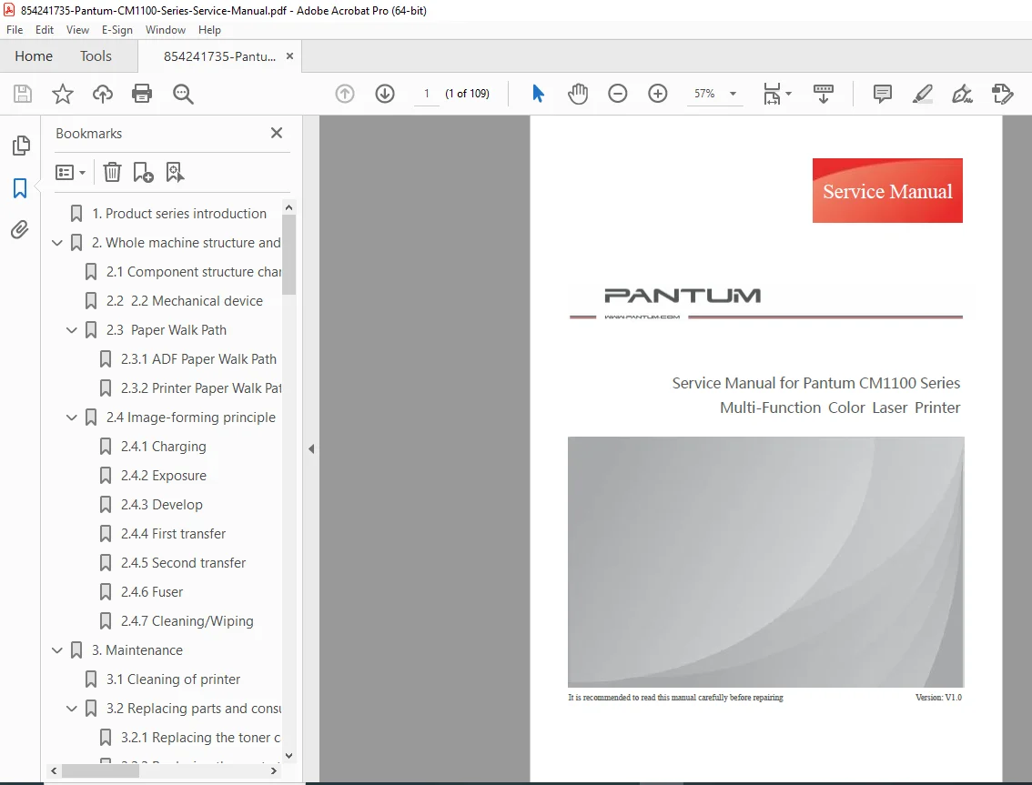This screenshot has height=785, width=1032.
Task: Select the '2.4.2 Exposure' bookmark
Action: (163, 476)
